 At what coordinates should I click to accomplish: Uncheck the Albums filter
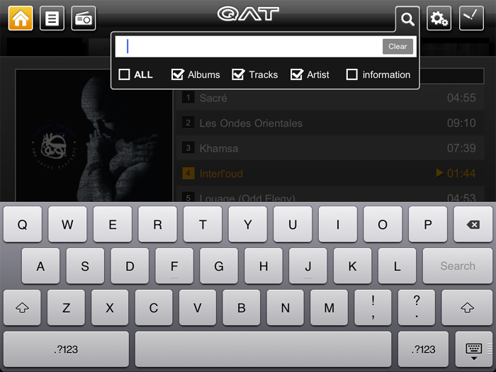coord(177,74)
